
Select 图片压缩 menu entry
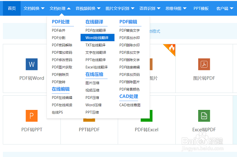click(x=92, y=83)
